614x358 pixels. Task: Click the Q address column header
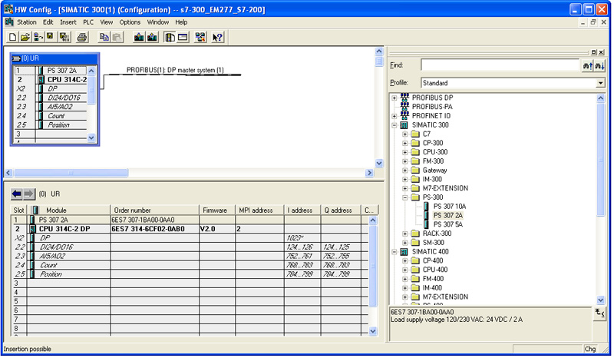click(x=340, y=210)
